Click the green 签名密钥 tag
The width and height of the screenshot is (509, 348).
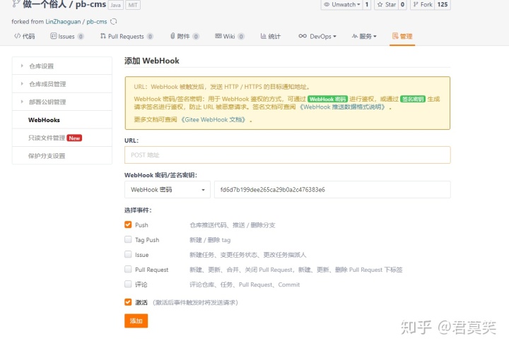pyautogui.click(x=413, y=99)
